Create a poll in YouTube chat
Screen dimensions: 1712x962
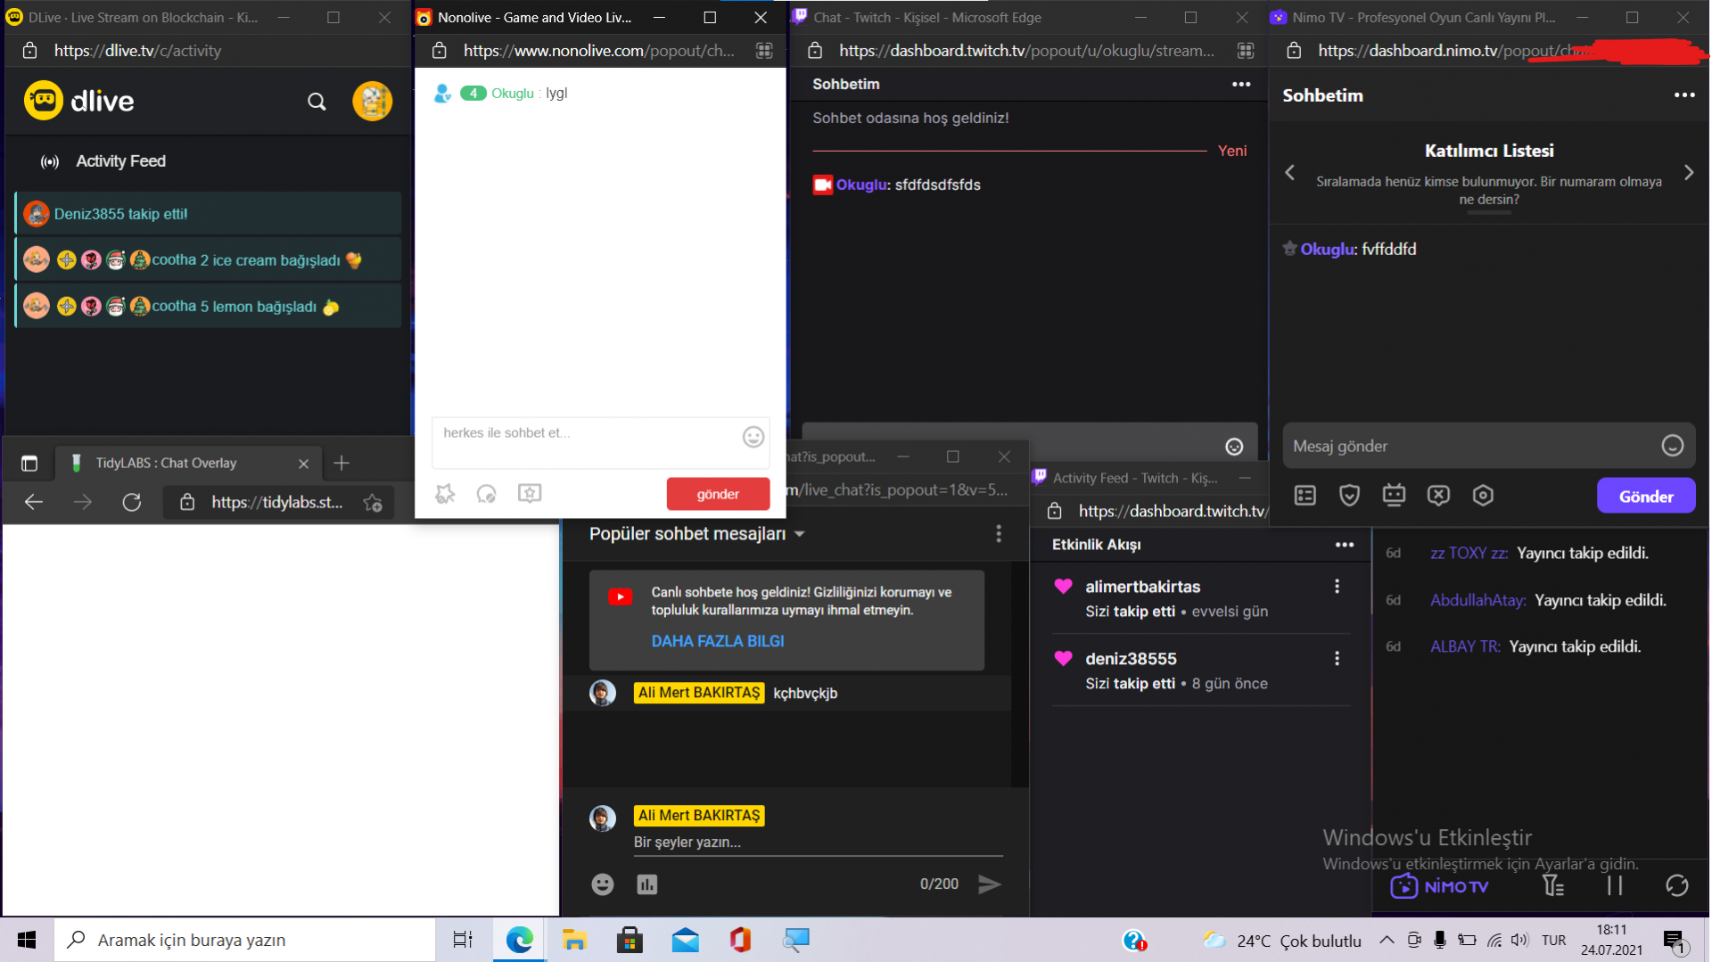[647, 884]
